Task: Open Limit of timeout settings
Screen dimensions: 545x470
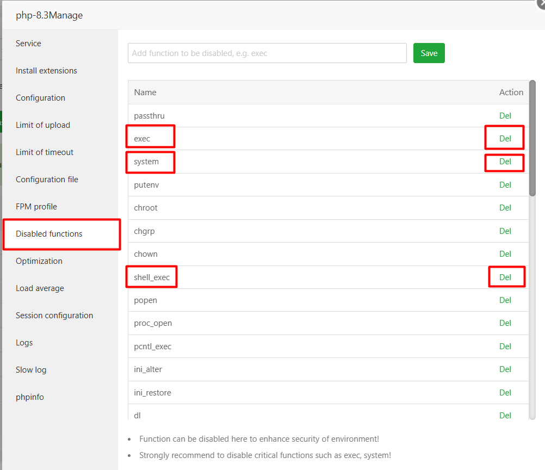Action: coord(45,152)
